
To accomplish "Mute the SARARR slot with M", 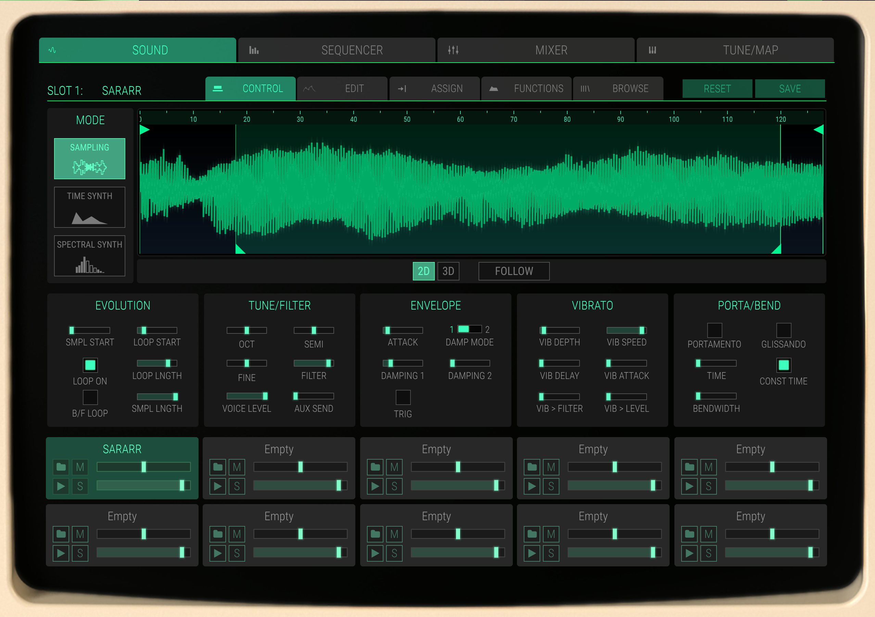I will 80,467.
